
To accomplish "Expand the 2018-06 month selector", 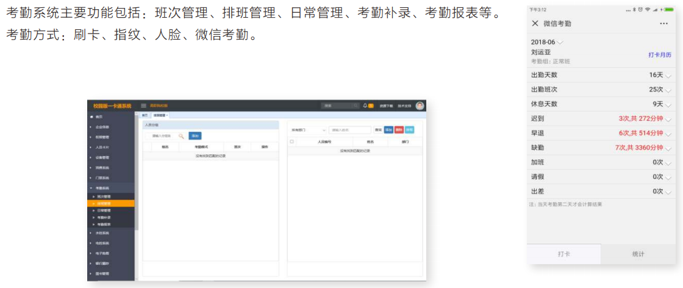I will point(560,42).
